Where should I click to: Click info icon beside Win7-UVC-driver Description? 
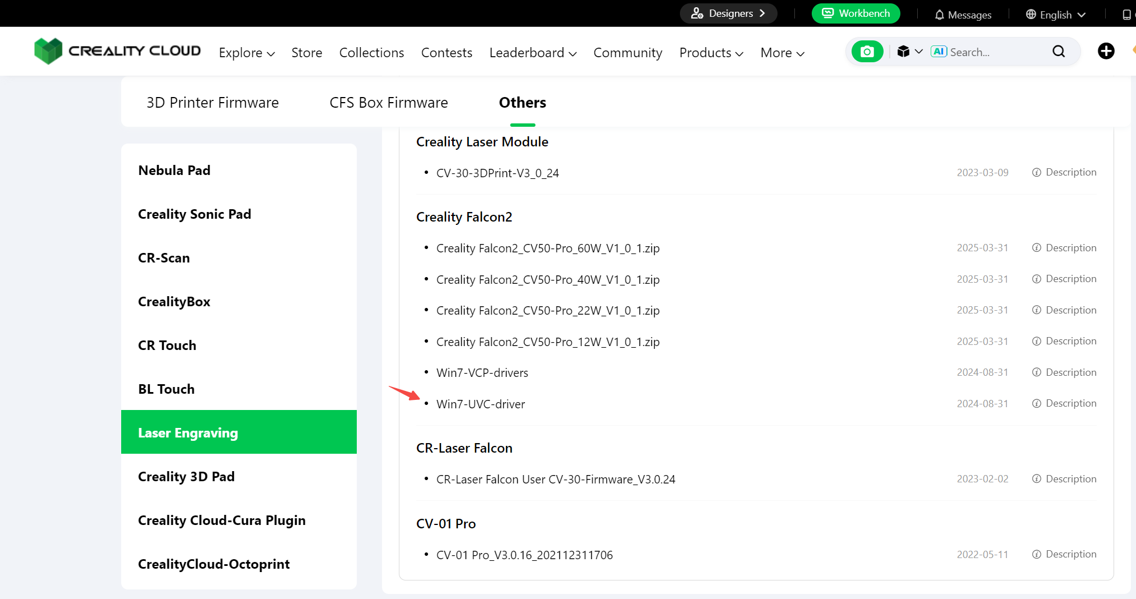click(1036, 403)
